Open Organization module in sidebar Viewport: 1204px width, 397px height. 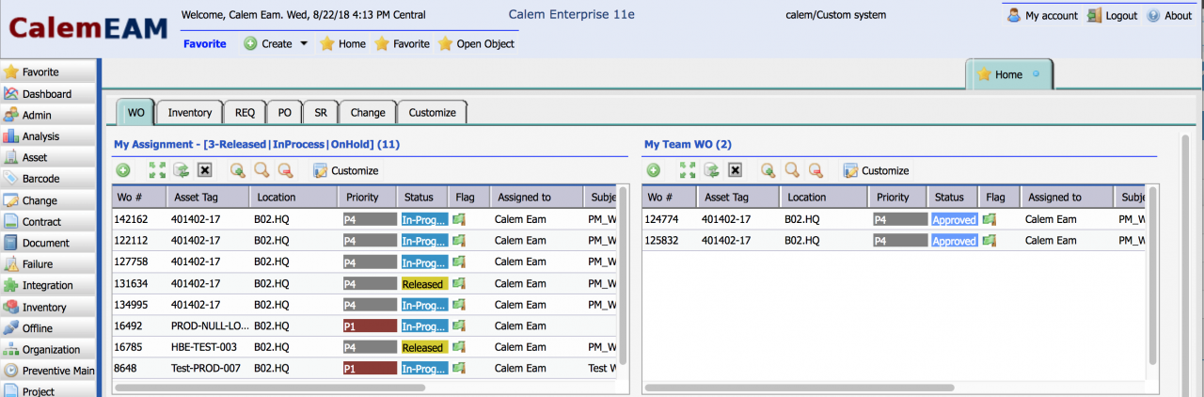(x=49, y=350)
